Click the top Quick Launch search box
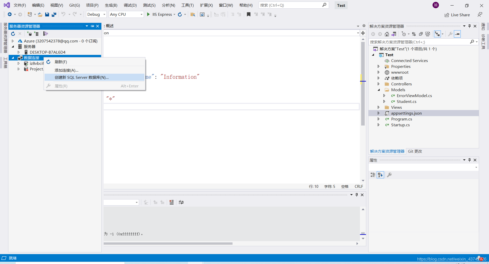This screenshot has height=264, width=489. tap(294, 5)
